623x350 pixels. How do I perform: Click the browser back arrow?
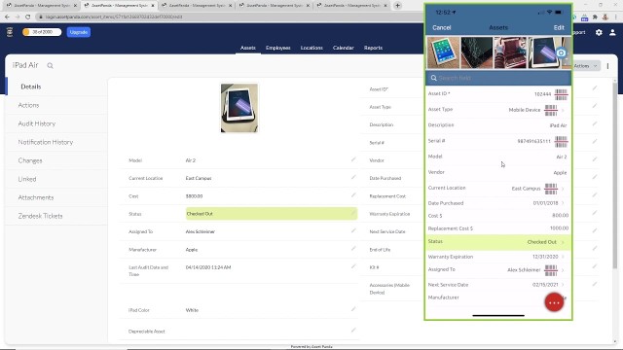click(7, 17)
